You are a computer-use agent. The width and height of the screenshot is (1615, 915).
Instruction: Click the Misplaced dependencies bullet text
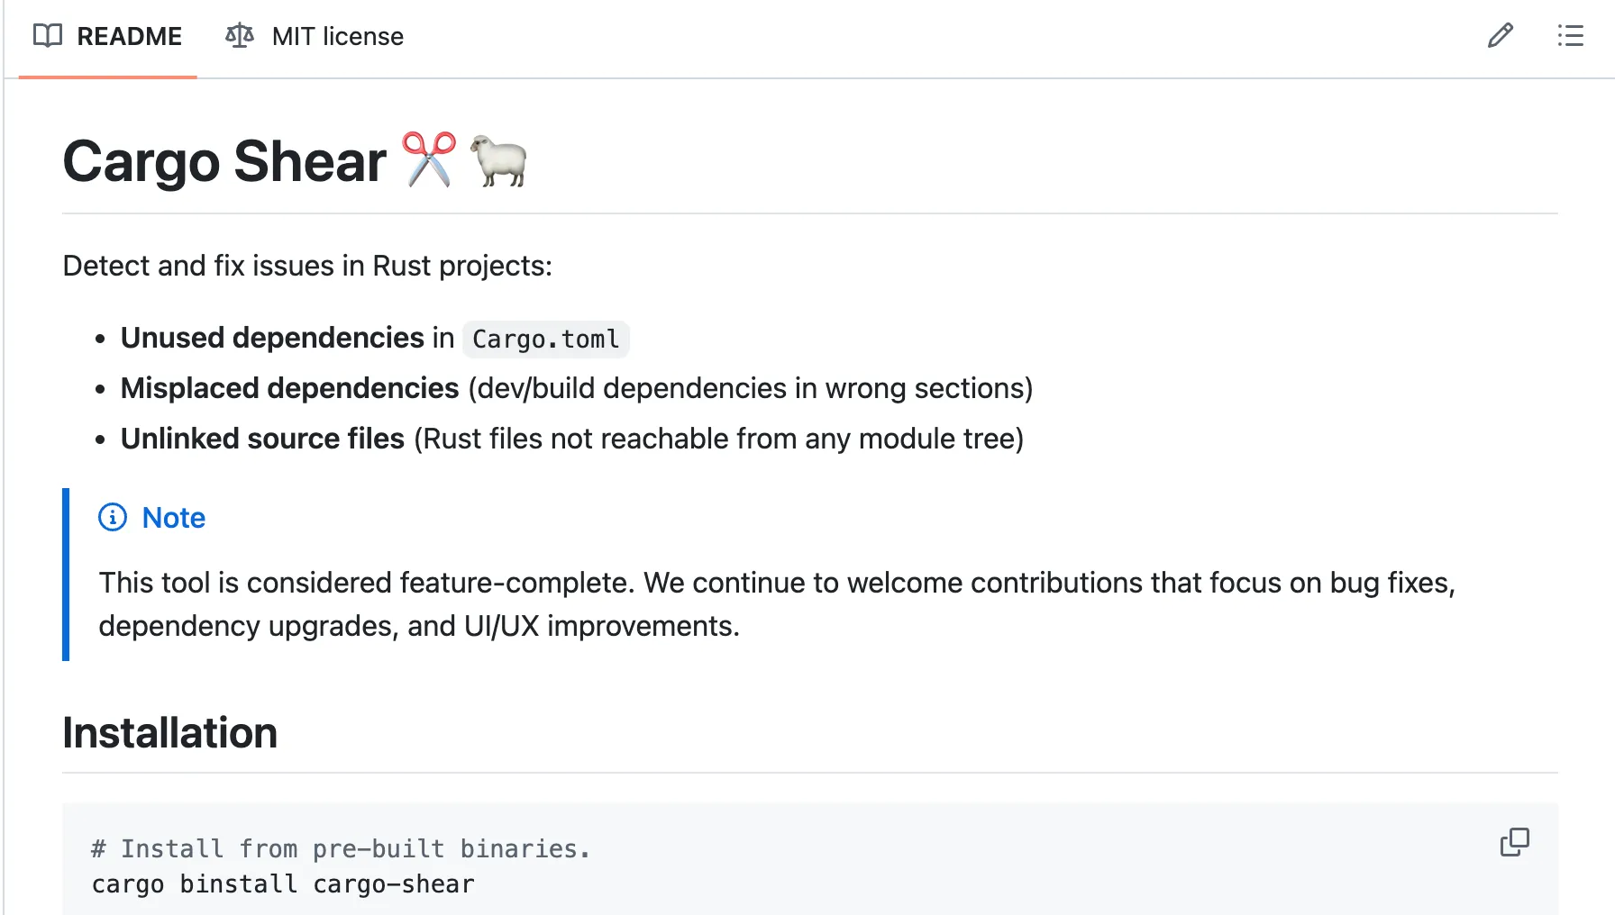point(288,388)
